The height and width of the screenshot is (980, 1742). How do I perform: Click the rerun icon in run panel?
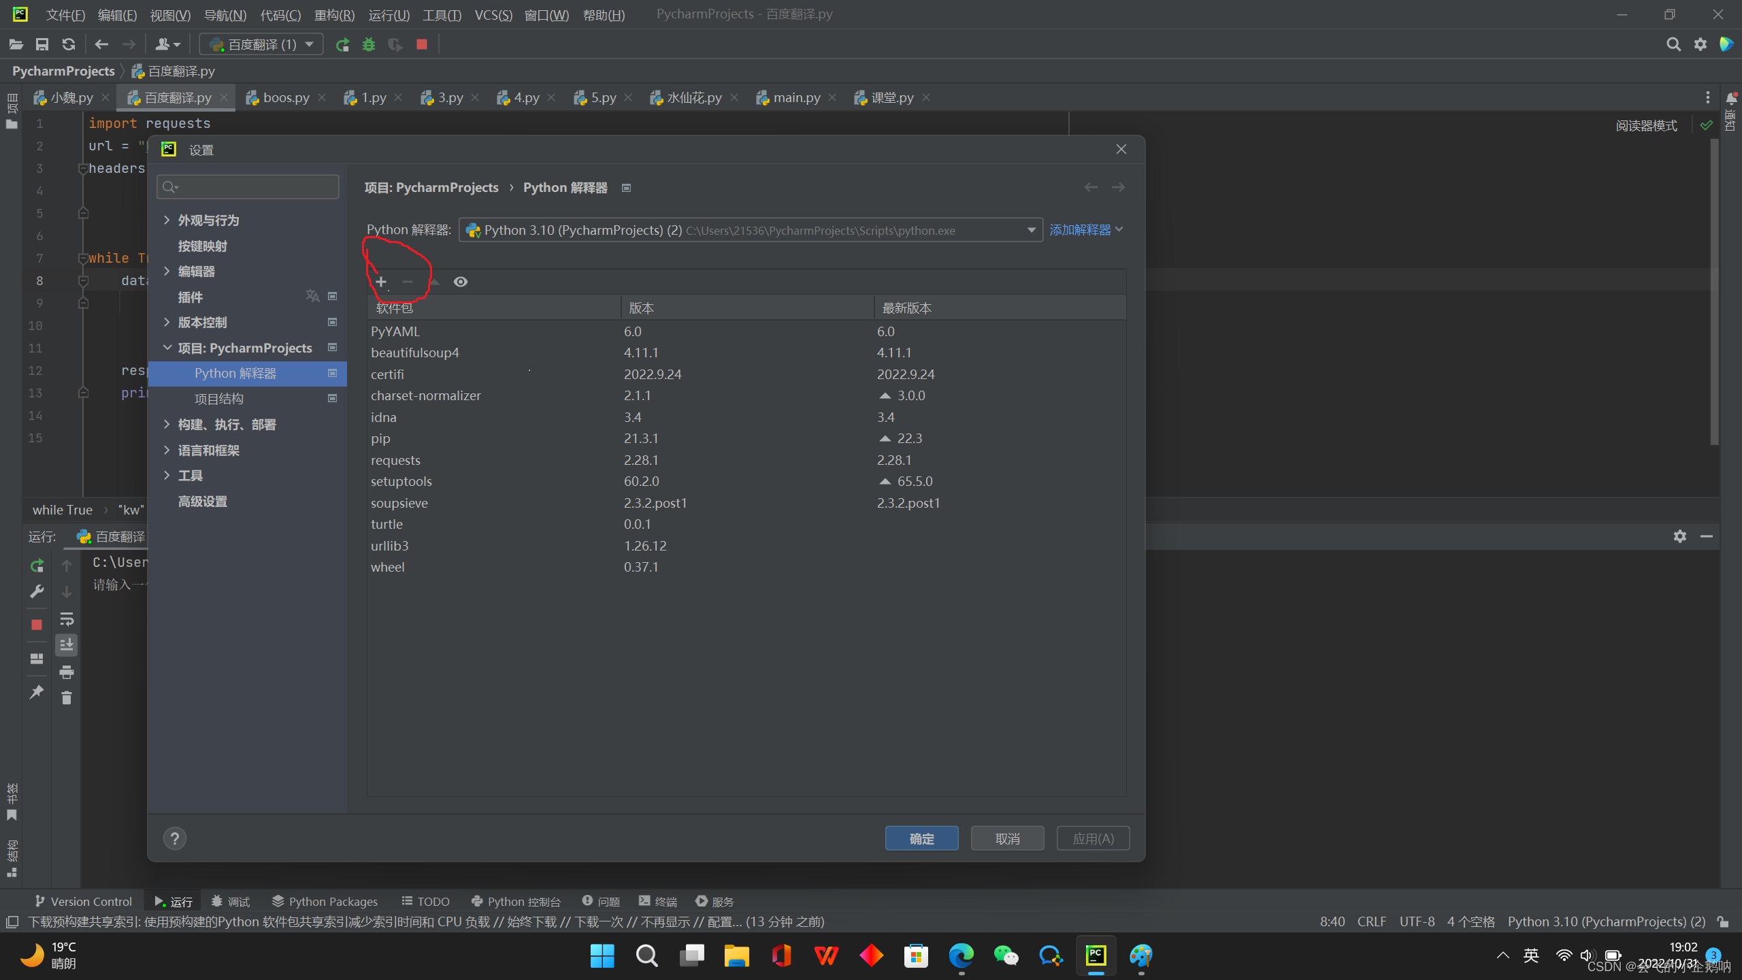[37, 566]
